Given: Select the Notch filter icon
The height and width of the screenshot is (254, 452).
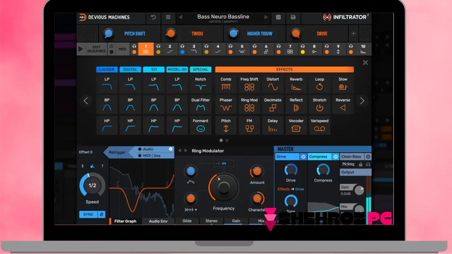Looking at the screenshot, I should tap(201, 87).
